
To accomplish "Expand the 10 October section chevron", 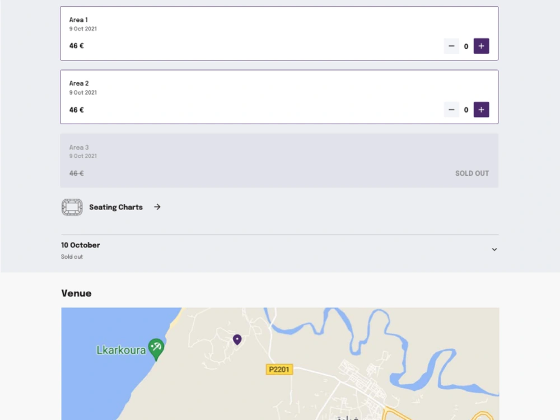I will pos(494,249).
